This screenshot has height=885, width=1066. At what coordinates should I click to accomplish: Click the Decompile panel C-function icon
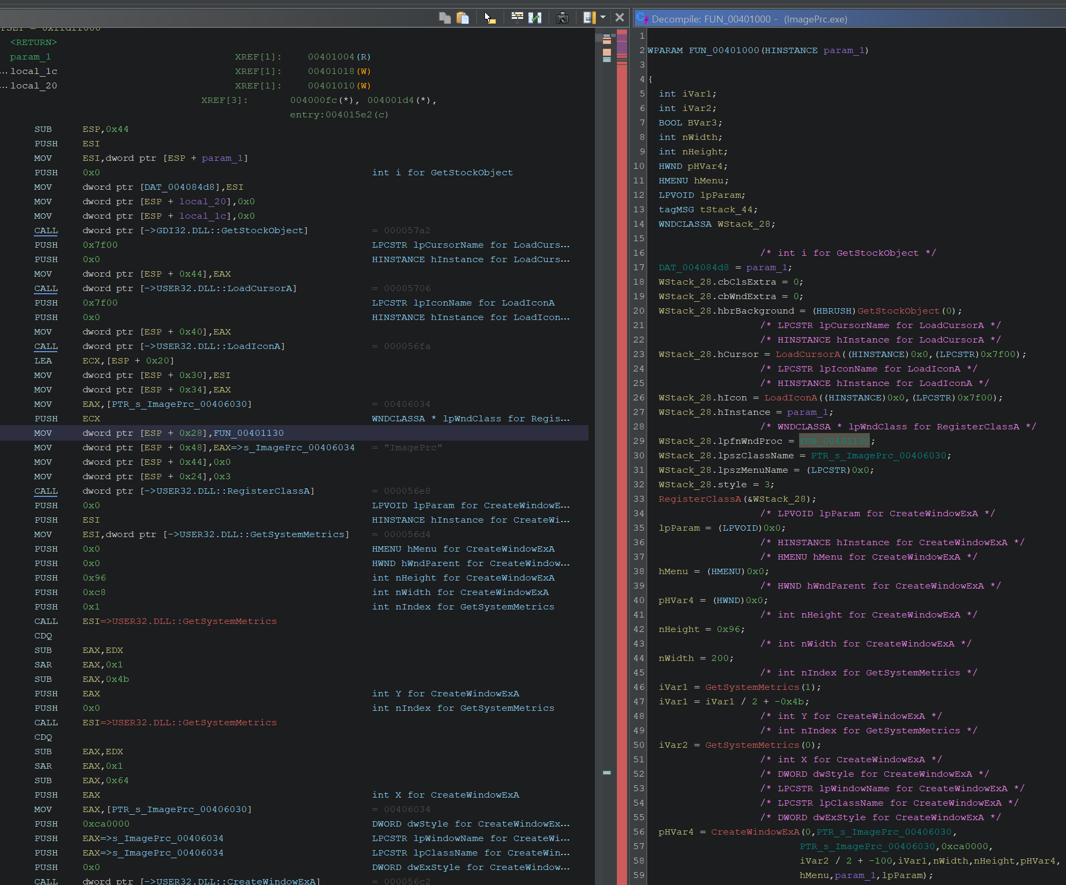click(x=642, y=19)
